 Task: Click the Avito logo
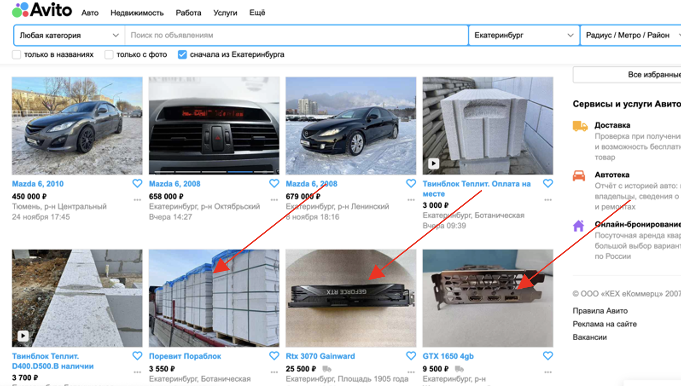click(42, 10)
